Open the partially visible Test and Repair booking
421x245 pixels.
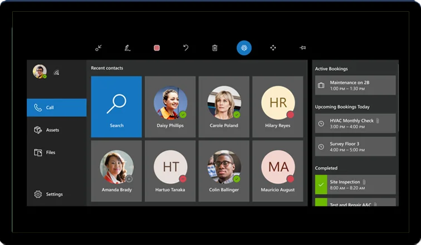coord(355,202)
